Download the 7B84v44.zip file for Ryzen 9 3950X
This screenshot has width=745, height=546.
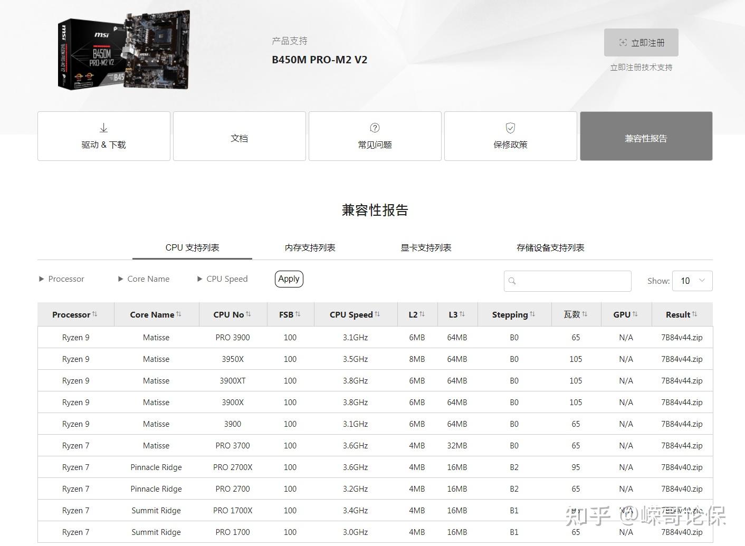tap(681, 359)
